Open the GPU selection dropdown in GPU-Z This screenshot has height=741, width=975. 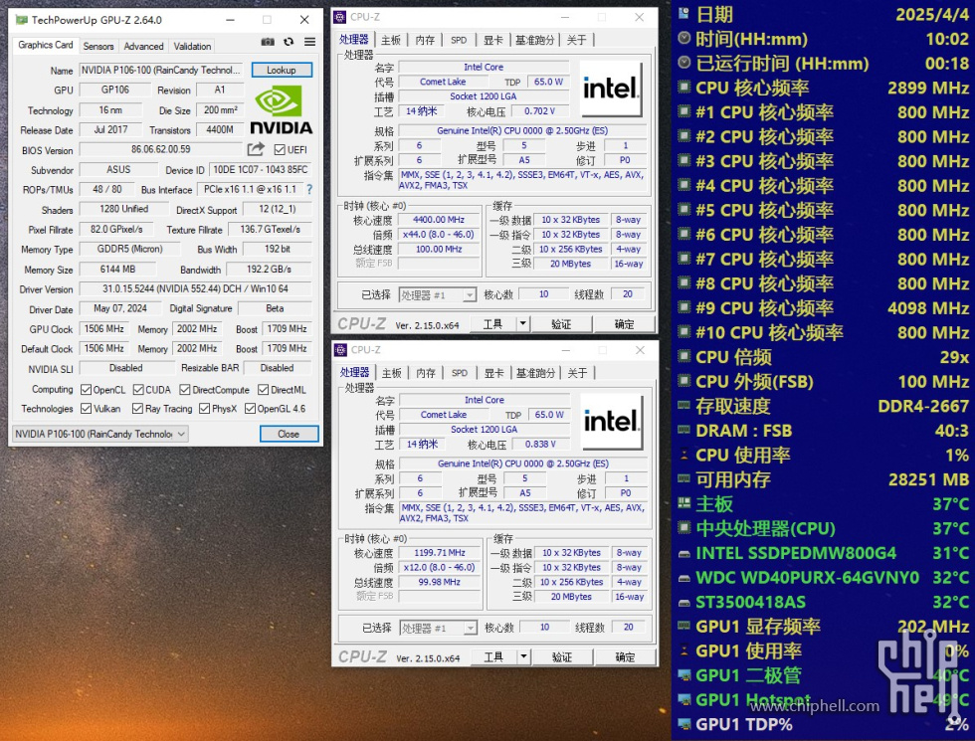coord(100,434)
